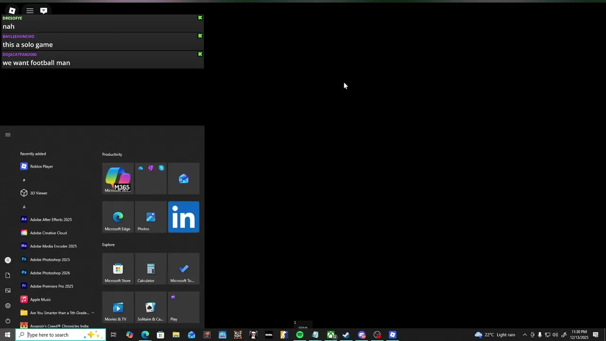This screenshot has height=341, width=606.
Task: Open the Calculator tile
Action: 151,269
